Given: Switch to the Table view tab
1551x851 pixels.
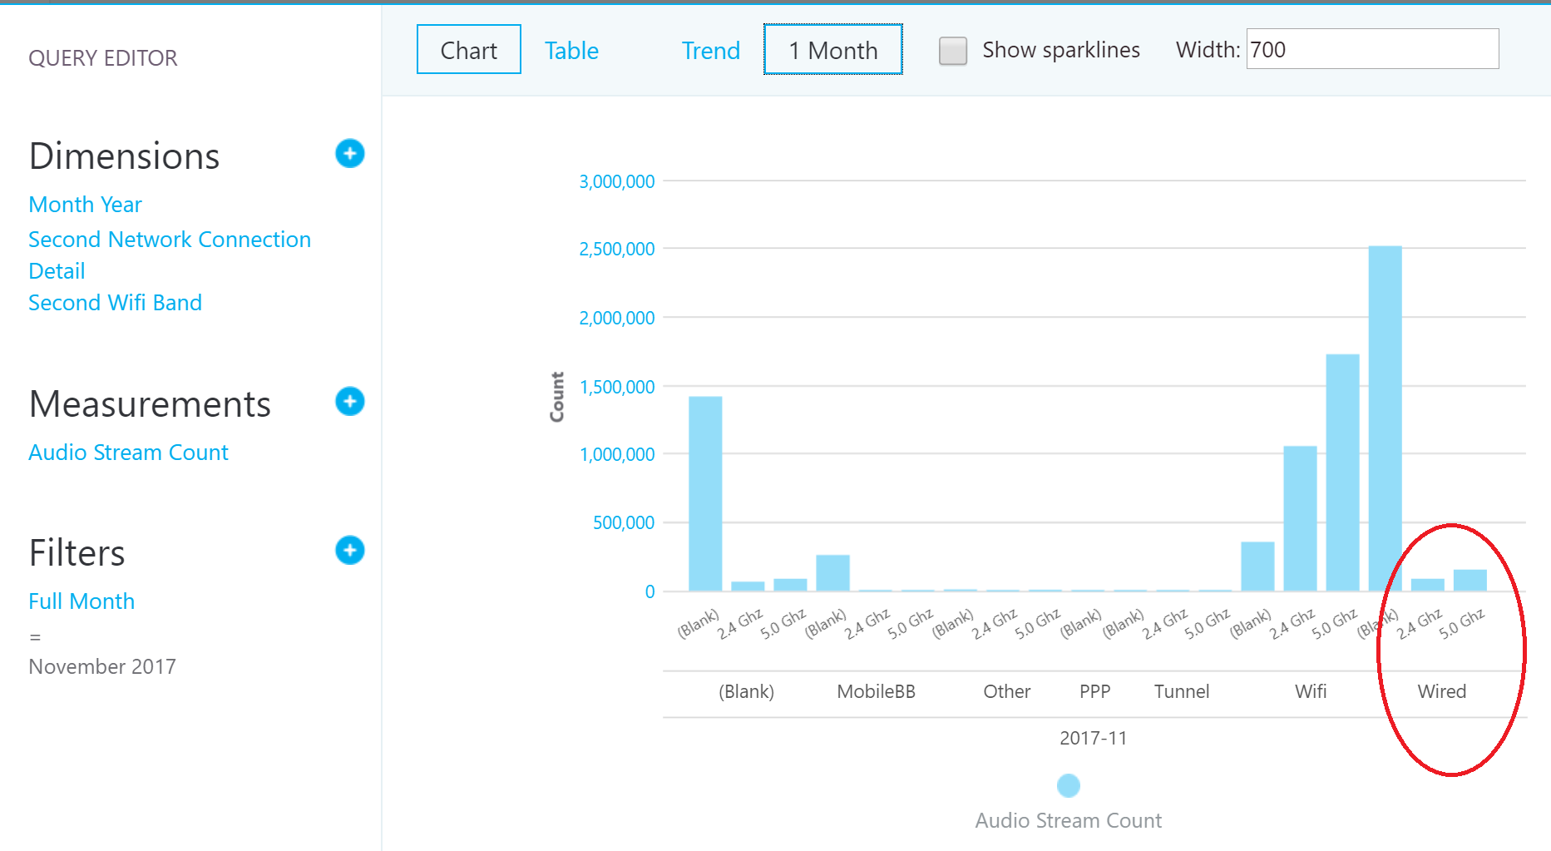Looking at the screenshot, I should pyautogui.click(x=571, y=51).
